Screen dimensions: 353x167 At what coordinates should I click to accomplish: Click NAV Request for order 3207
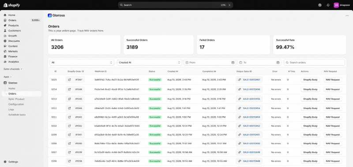point(333,152)
